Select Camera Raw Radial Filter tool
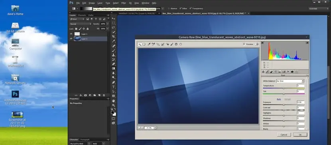Image resolution: width=331 pixels, height=145 pixels. (x=181, y=44)
